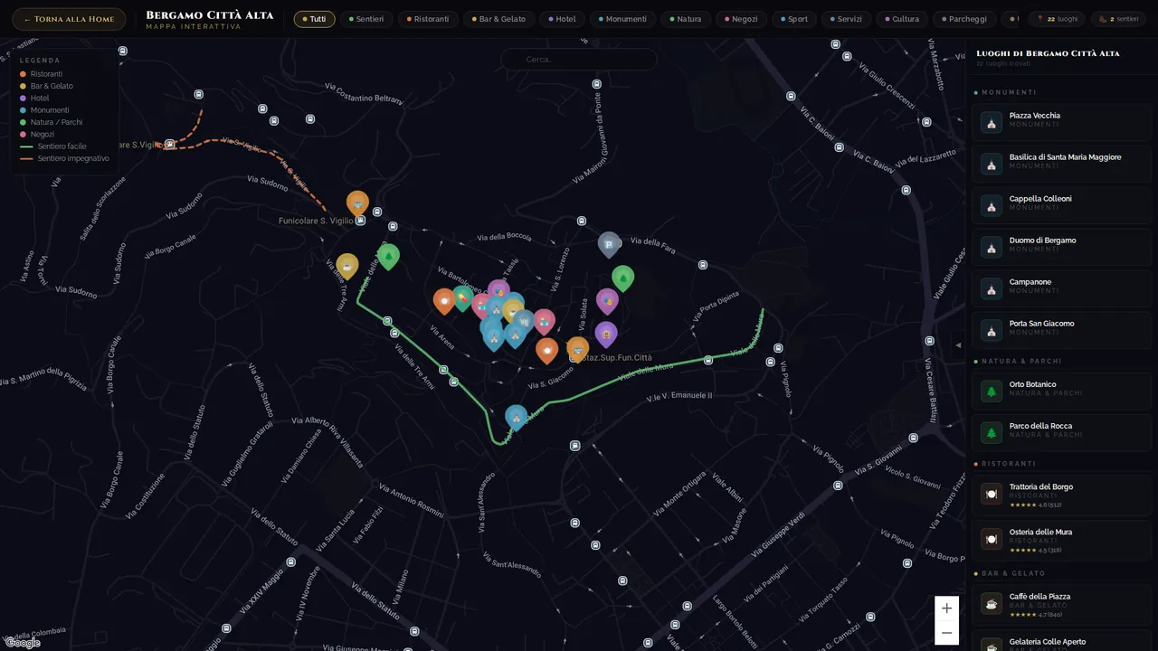
Task: Click the Cerca search field
Action: (x=579, y=59)
